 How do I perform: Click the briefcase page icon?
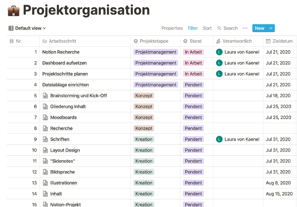[13, 10]
